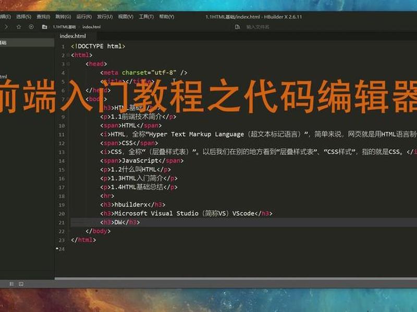Open the 视图(V) menu
Image resolution: width=417 pixels, height=312 pixels.
pos(126,17)
